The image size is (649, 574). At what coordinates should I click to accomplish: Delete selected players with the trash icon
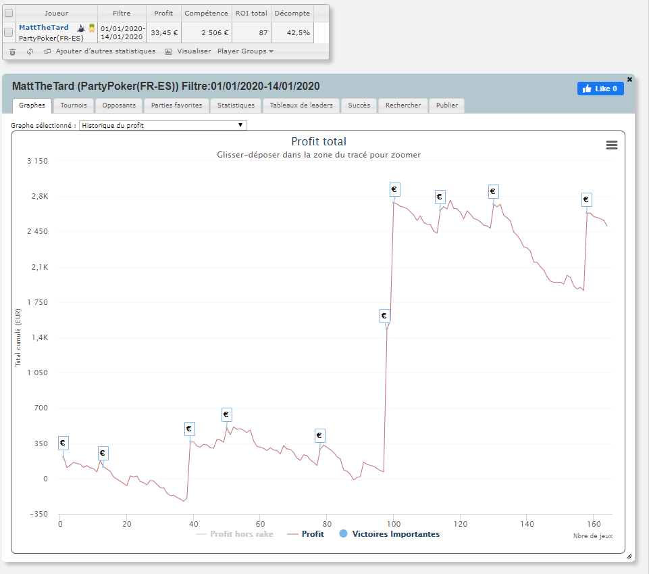click(12, 52)
